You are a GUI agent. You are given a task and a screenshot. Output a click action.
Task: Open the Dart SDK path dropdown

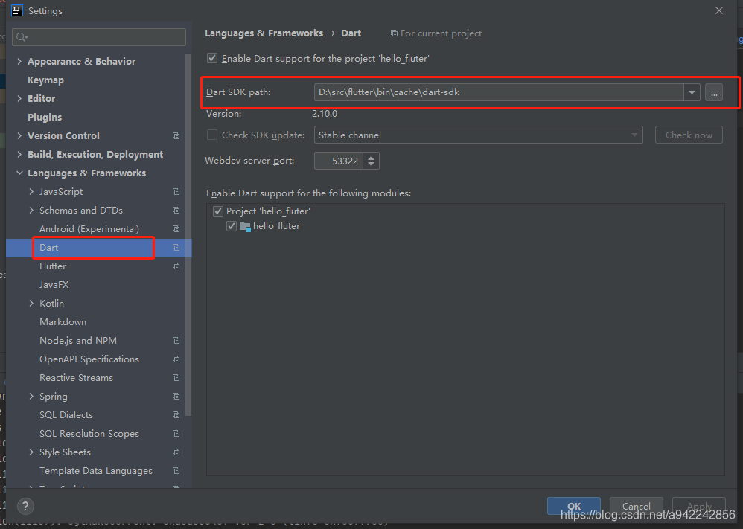point(692,92)
